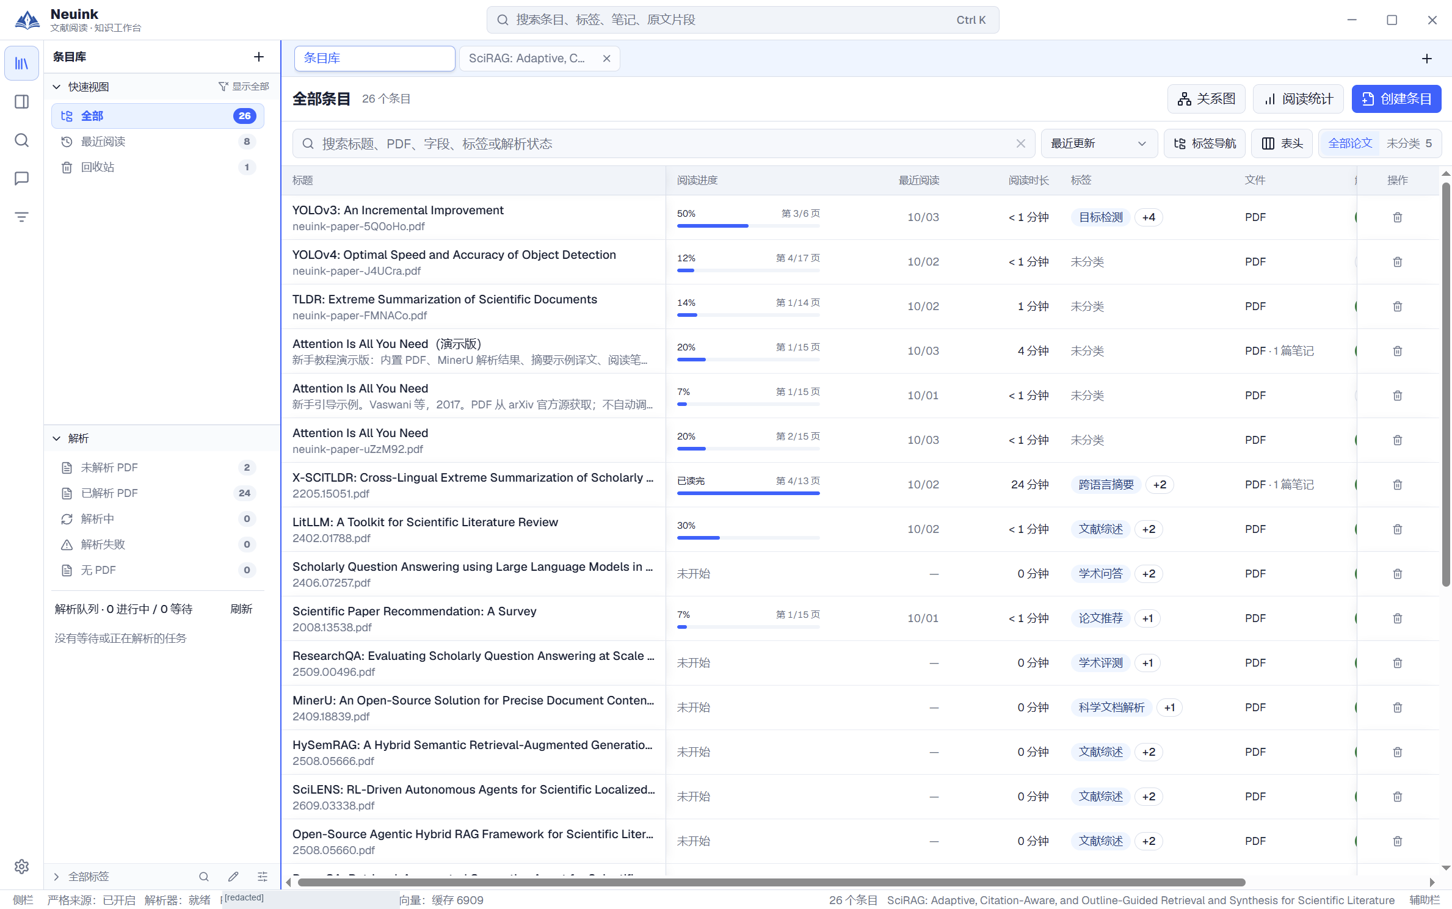1452x909 pixels.
Task: Select the 全部论文 filter toggle
Action: coord(1350,143)
